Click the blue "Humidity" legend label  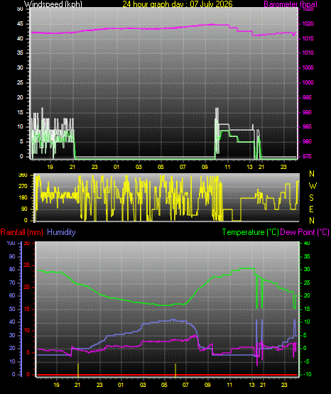61,232
